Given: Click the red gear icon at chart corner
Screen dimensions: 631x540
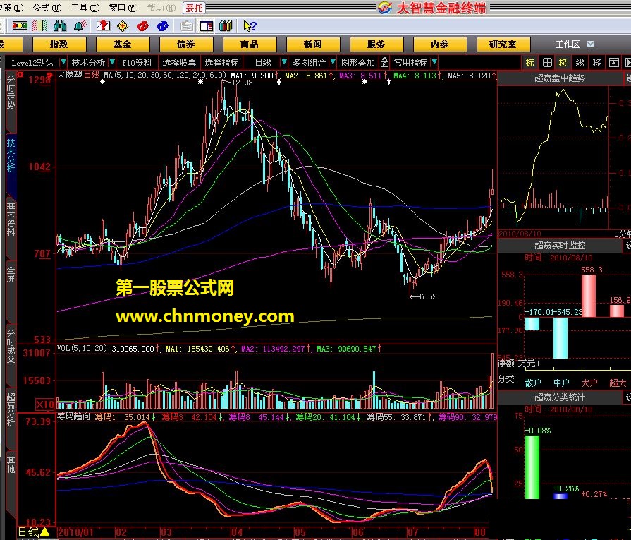Looking at the screenshot, I should click(x=20, y=75).
